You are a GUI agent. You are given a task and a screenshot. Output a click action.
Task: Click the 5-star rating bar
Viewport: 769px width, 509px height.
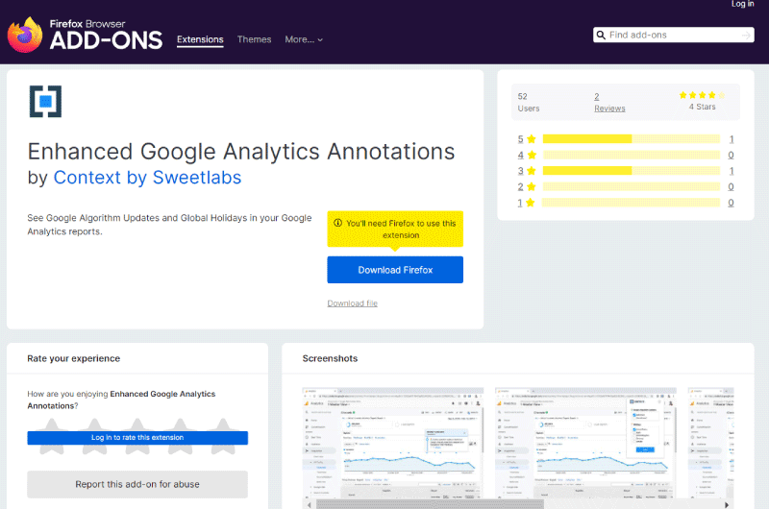point(632,139)
